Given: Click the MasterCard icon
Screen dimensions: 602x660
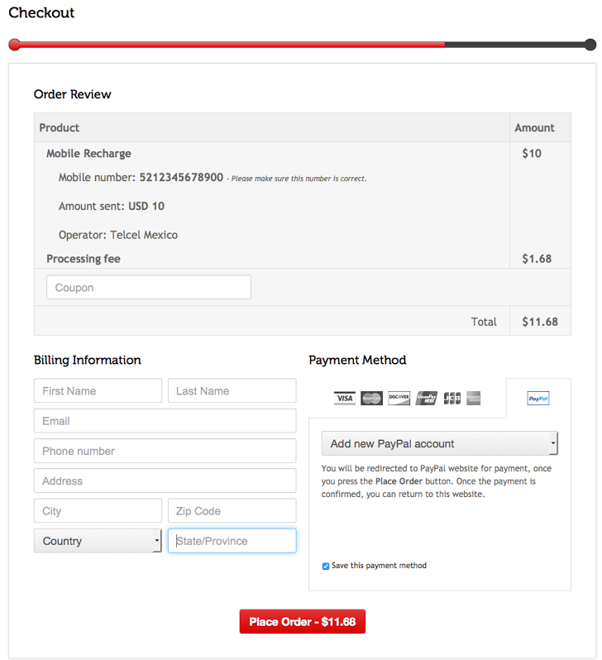Looking at the screenshot, I should 372,398.
